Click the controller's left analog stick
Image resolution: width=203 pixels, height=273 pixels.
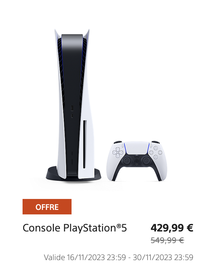[127, 160]
